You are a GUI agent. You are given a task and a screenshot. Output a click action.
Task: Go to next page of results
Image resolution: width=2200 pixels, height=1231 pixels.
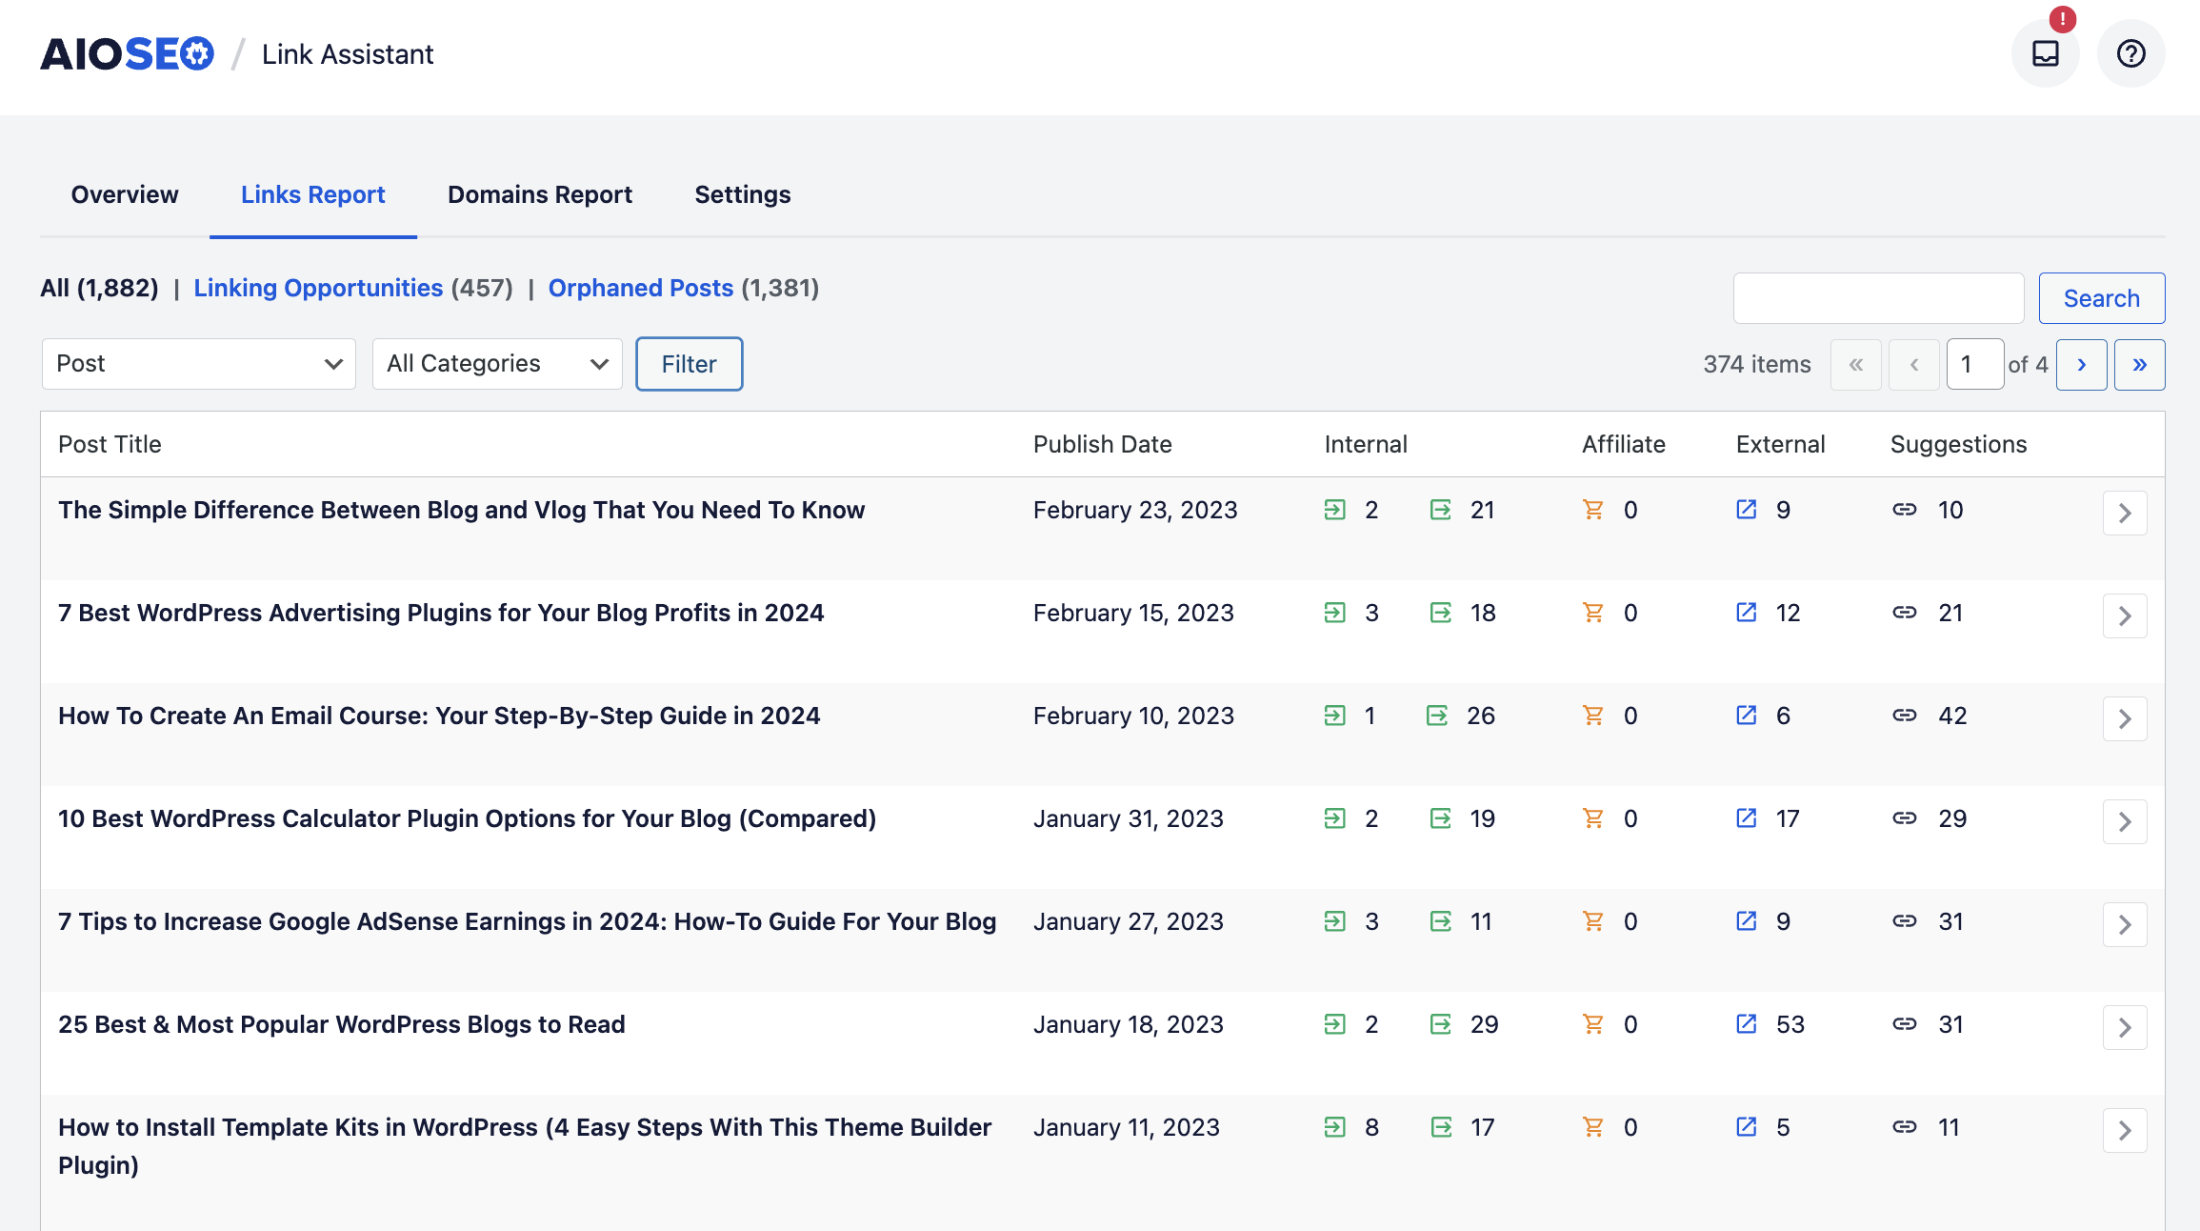click(x=2081, y=365)
